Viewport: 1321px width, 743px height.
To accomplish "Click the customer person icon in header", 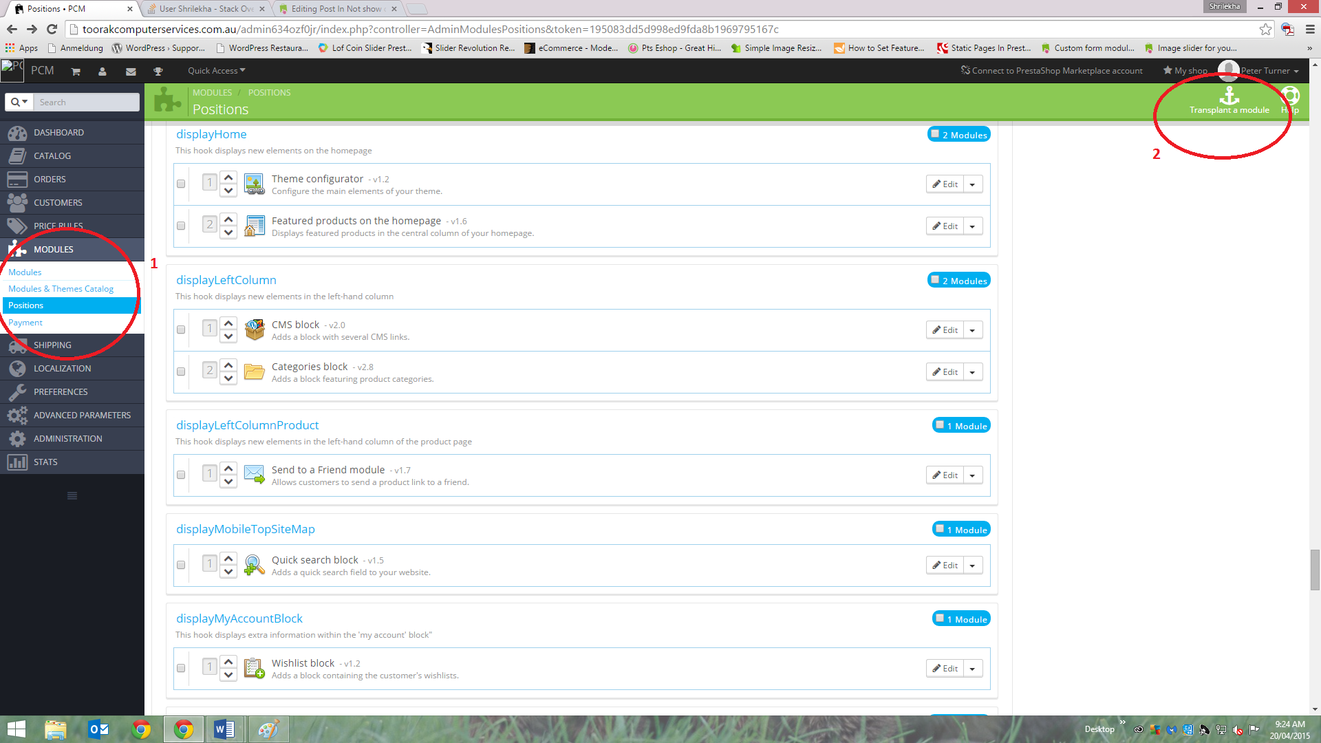I will click(103, 72).
